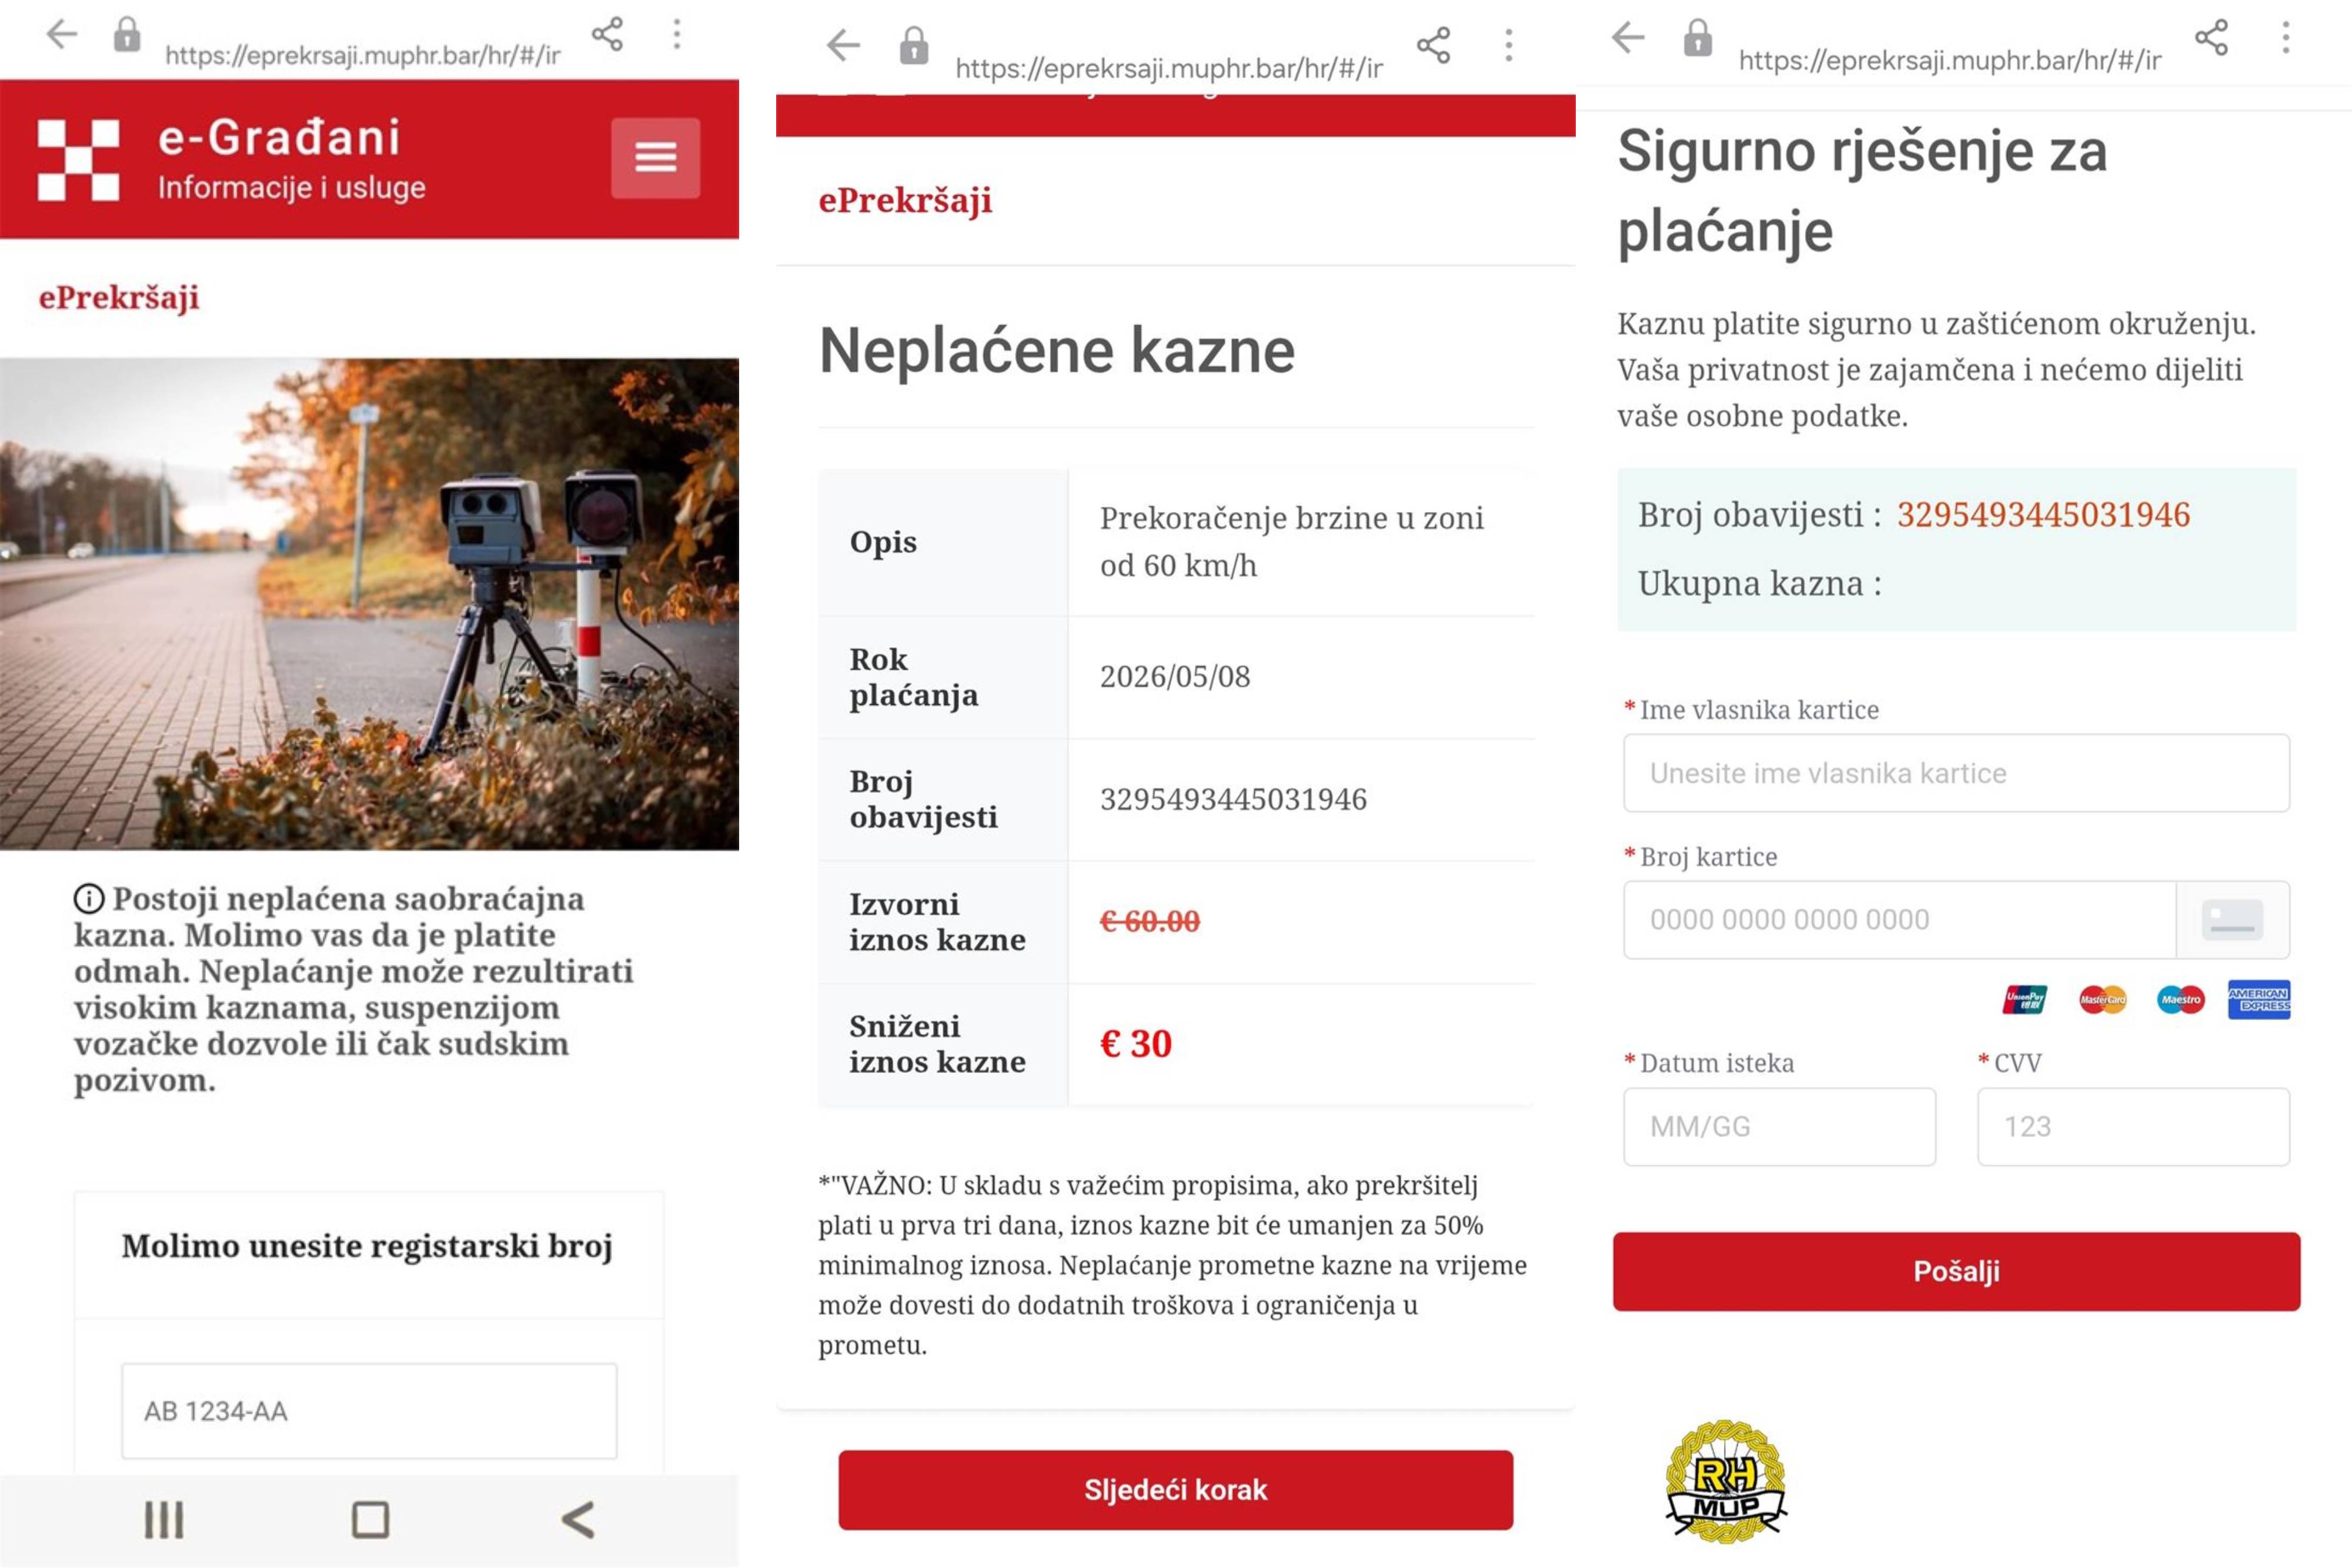This screenshot has height=1568, width=2352.
Task: Go back using arrow in middle browser bar
Action: pyautogui.click(x=843, y=45)
